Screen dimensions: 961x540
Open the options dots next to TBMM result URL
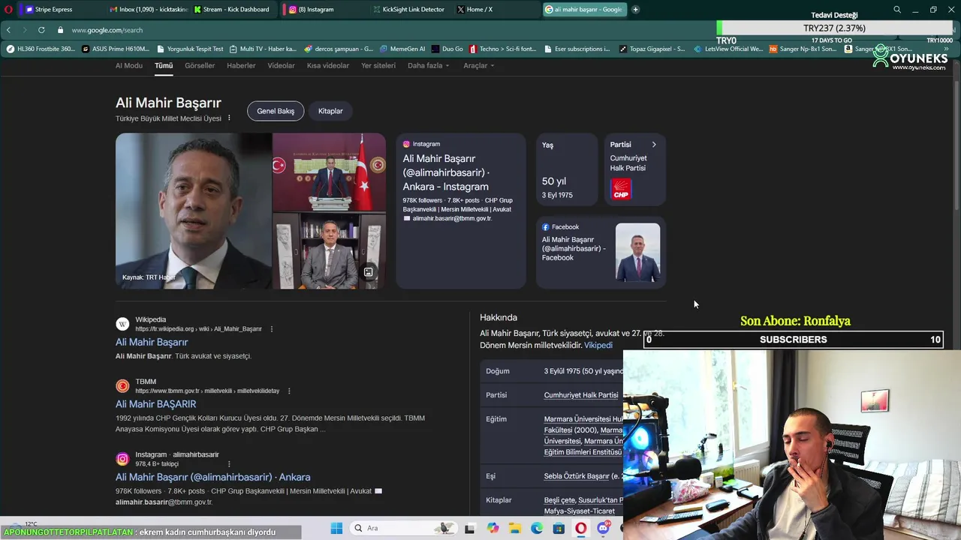(x=288, y=391)
